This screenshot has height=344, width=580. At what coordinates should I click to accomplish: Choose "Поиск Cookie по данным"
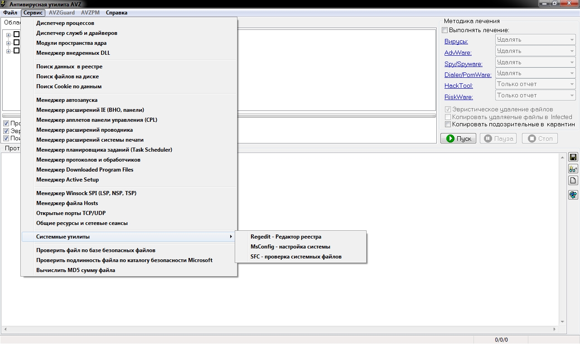tap(129, 86)
